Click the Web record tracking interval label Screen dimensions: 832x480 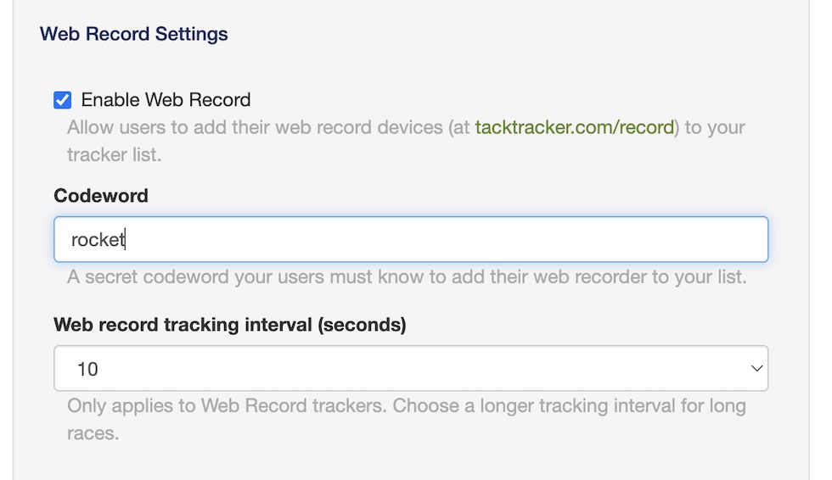tap(229, 325)
